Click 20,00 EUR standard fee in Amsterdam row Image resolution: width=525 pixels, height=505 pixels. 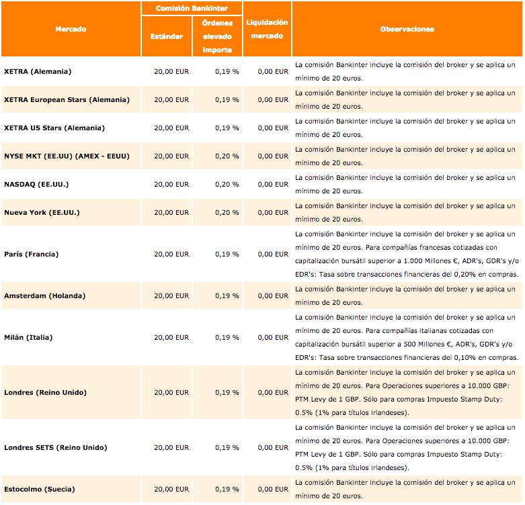point(171,295)
